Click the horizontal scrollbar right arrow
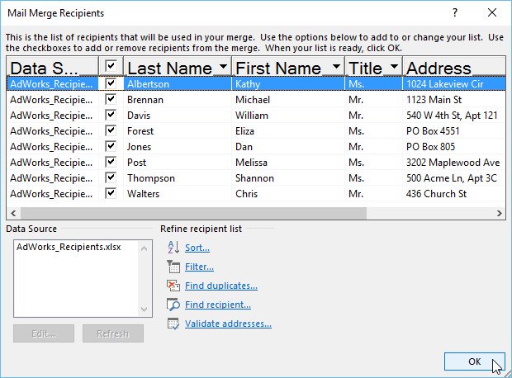 pos(499,213)
